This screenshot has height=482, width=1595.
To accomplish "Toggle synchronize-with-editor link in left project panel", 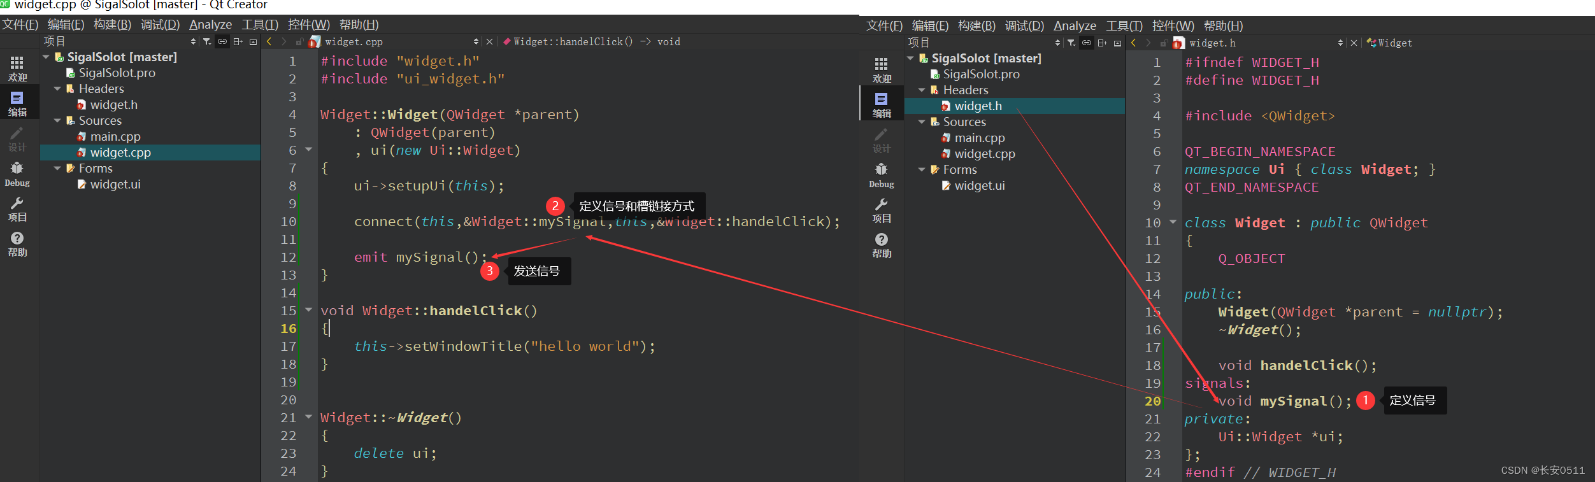I will [222, 41].
